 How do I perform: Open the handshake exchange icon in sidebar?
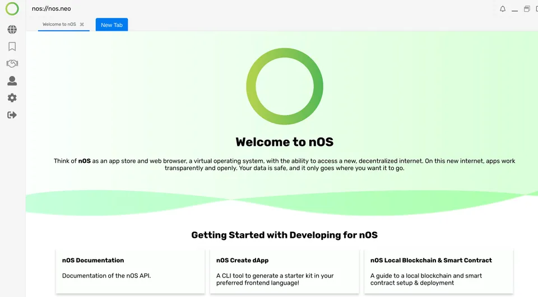click(12, 63)
